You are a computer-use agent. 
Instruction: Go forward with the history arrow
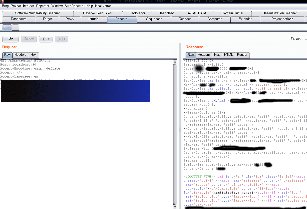pos(59,39)
